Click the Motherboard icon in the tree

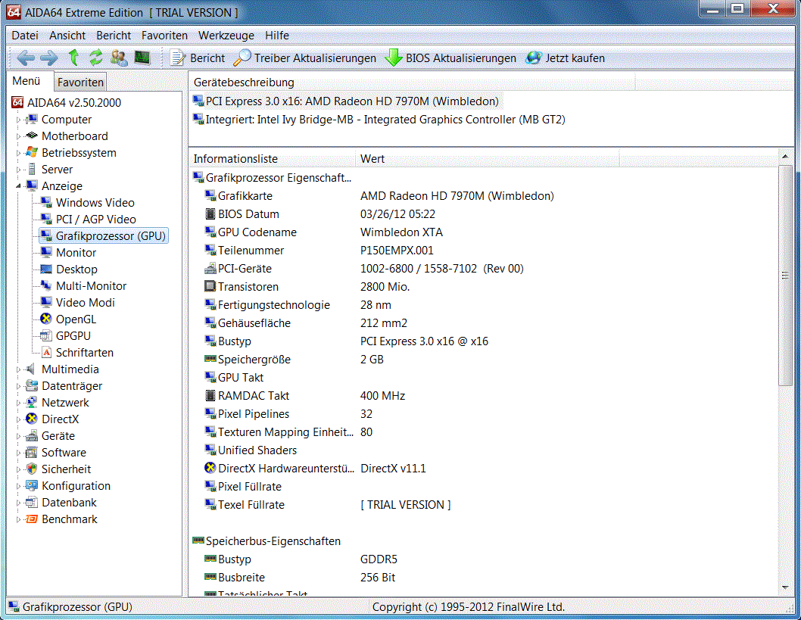[x=32, y=136]
